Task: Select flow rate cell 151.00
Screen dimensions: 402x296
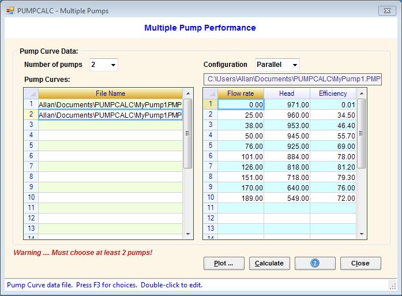Action: (x=241, y=177)
